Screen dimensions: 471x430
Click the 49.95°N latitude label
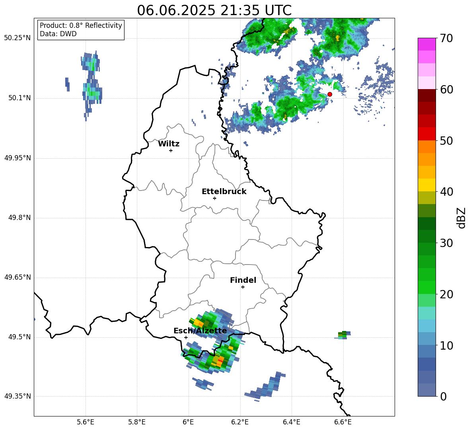[x=18, y=158]
